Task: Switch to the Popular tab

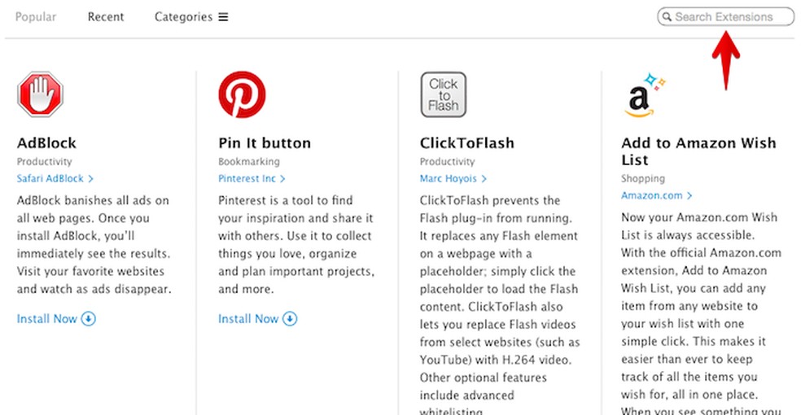Action: 35,17
